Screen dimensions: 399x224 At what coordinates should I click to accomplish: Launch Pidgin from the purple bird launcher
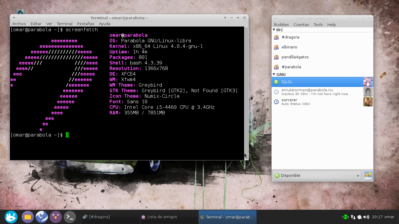point(56,217)
